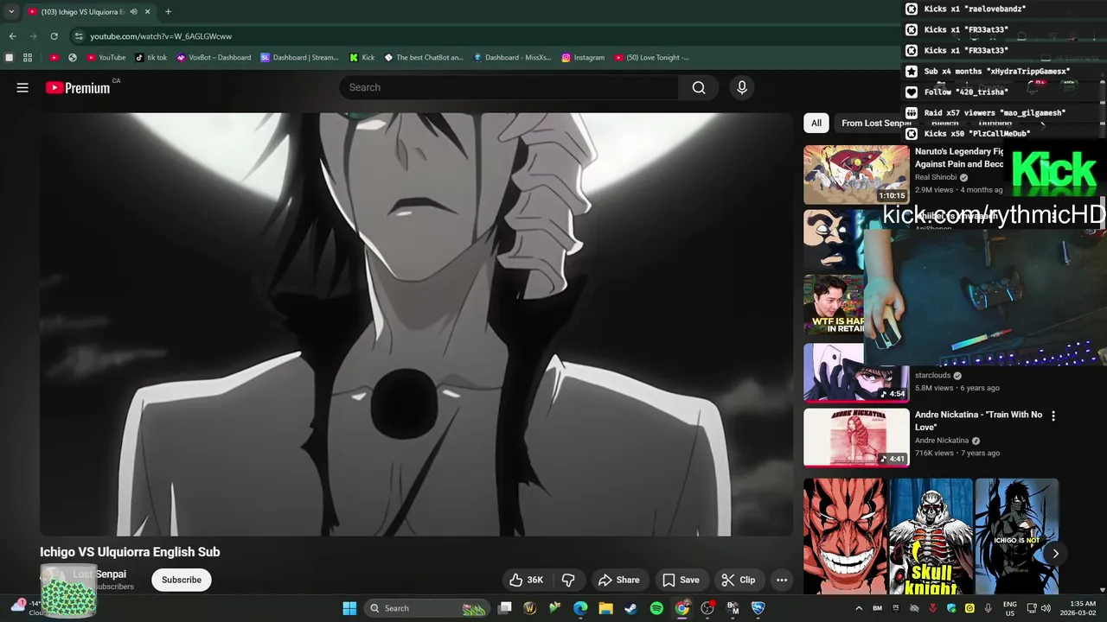Open volume control in system tray
Image resolution: width=1107 pixels, height=622 pixels.
(x=1046, y=608)
